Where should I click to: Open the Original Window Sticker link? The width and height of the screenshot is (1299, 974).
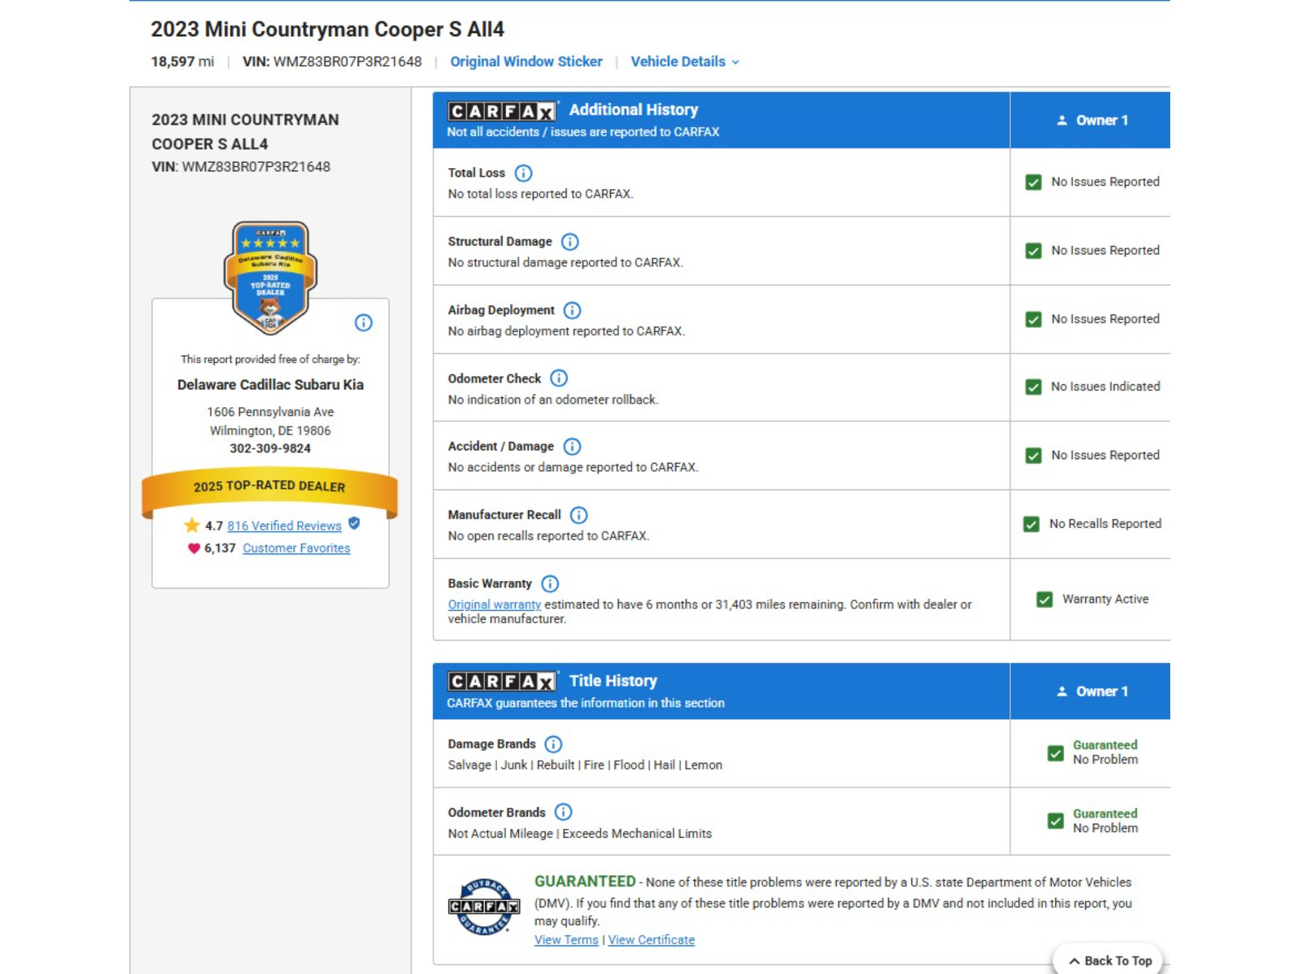tap(526, 62)
